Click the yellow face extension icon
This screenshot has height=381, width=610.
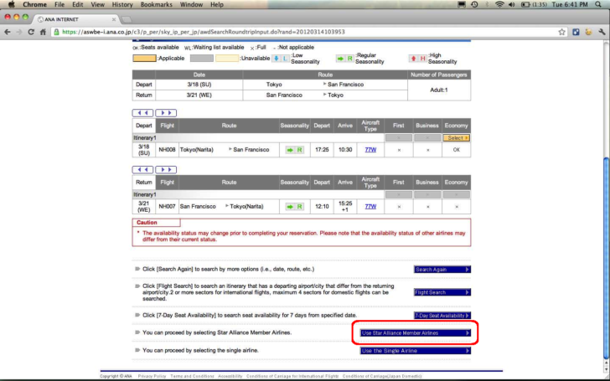click(588, 32)
